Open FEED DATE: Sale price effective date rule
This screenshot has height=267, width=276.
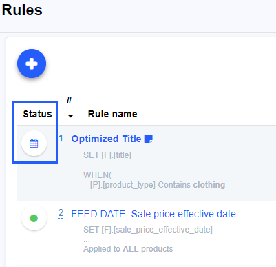tap(153, 214)
